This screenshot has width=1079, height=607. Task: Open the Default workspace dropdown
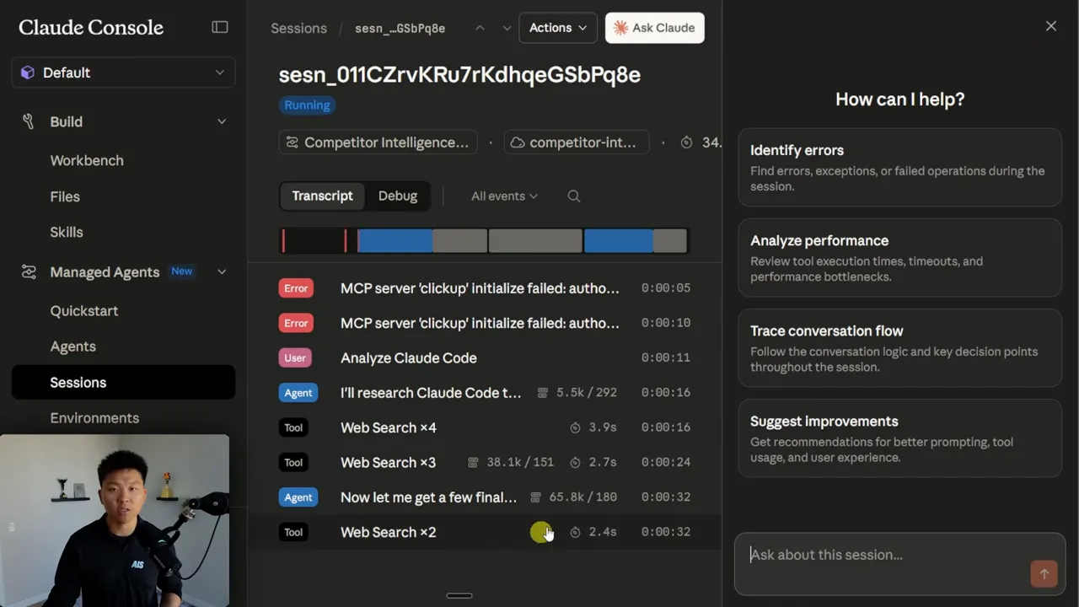pyautogui.click(x=123, y=73)
